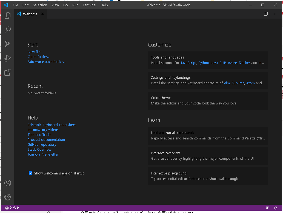Click the Open folder... link
This screenshot has width=283, height=213.
pyautogui.click(x=38, y=57)
